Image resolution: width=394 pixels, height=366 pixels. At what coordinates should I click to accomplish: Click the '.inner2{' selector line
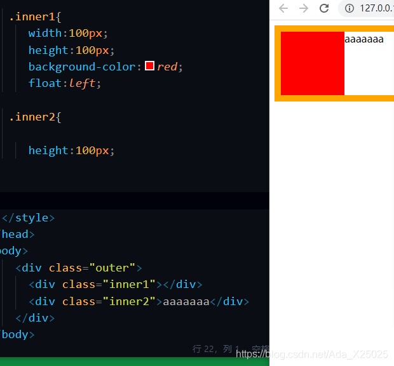(x=35, y=117)
